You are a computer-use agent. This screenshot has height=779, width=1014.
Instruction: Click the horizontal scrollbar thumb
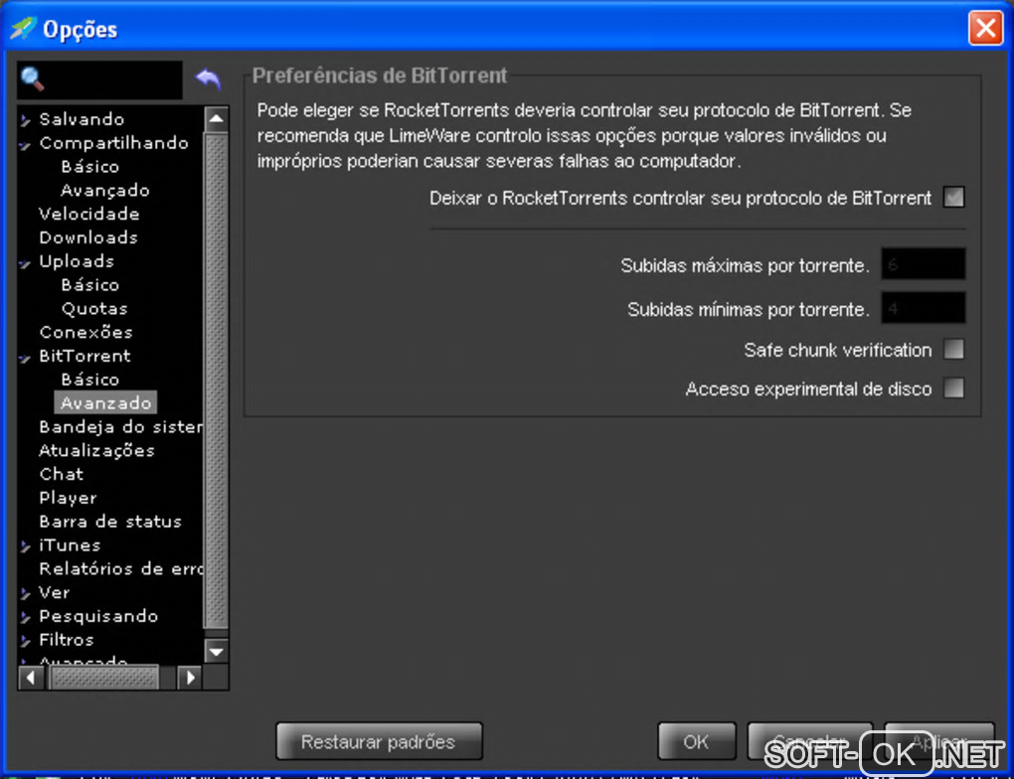pos(104,678)
